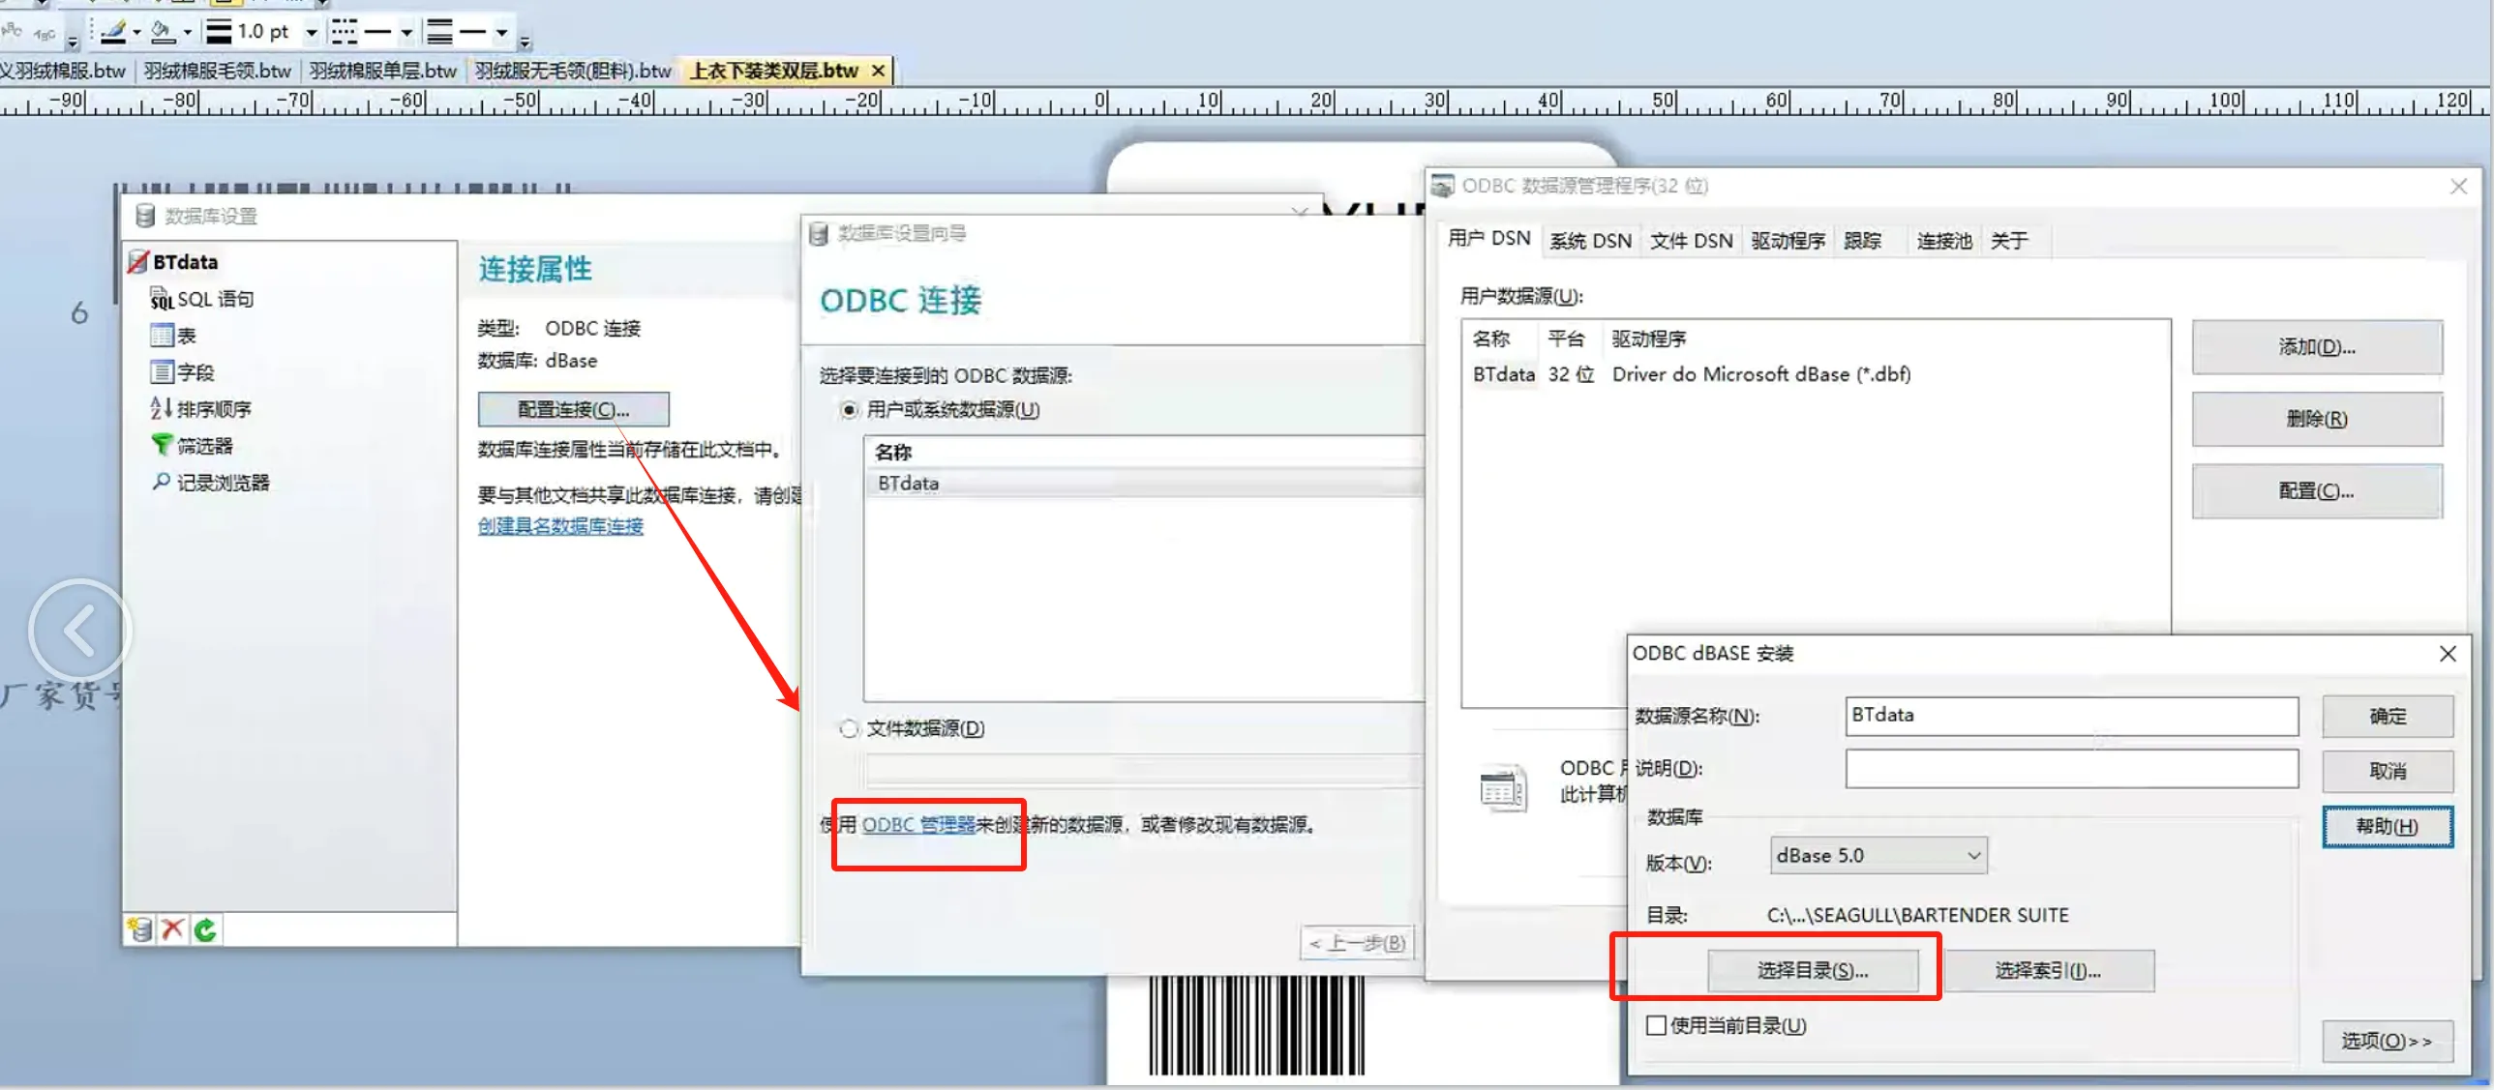Click the green refresh arrow icon
2494x1090 pixels.
(205, 929)
